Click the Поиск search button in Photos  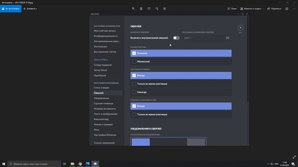tap(232, 9)
